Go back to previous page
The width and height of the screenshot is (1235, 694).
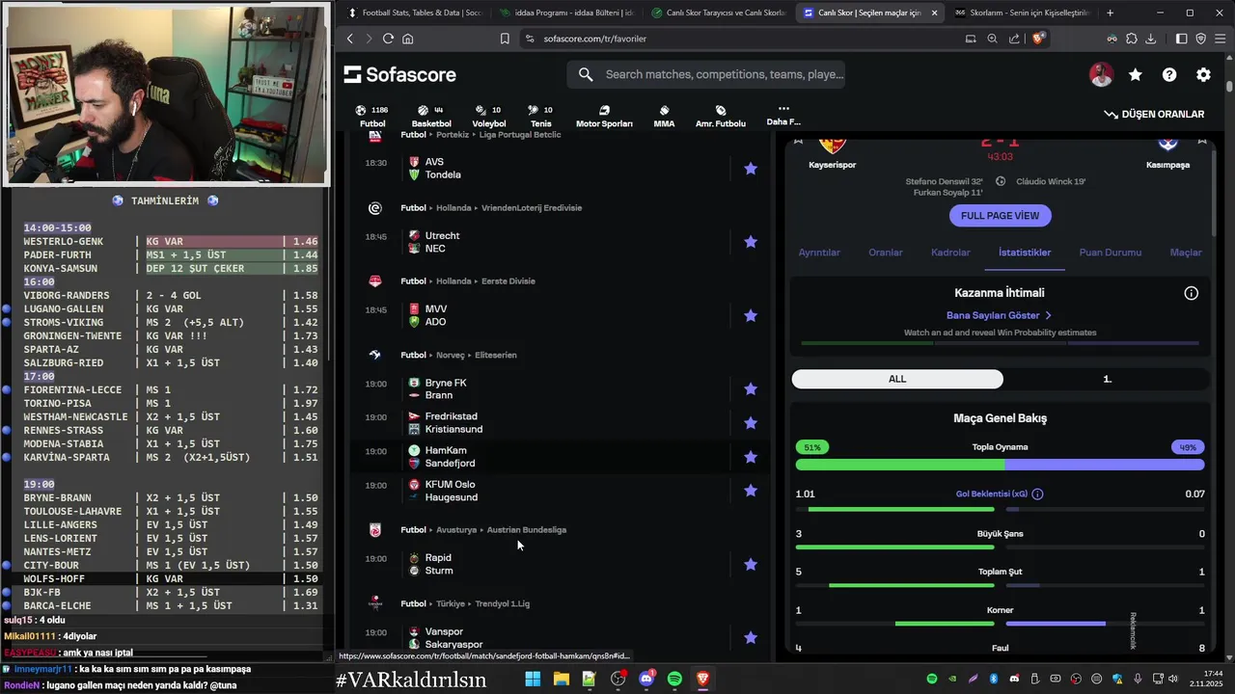pyautogui.click(x=350, y=39)
